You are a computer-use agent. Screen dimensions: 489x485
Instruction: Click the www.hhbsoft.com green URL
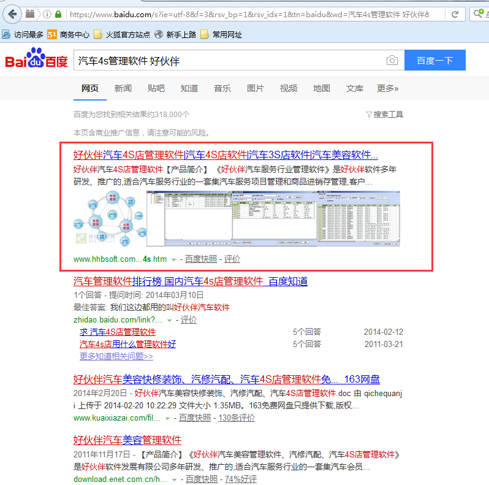[x=120, y=259]
